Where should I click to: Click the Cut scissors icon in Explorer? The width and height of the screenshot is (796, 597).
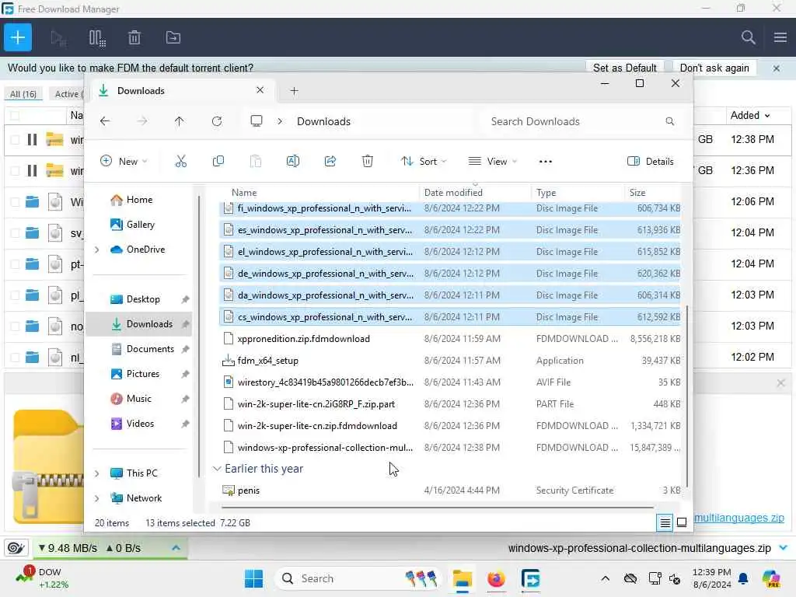pos(180,162)
